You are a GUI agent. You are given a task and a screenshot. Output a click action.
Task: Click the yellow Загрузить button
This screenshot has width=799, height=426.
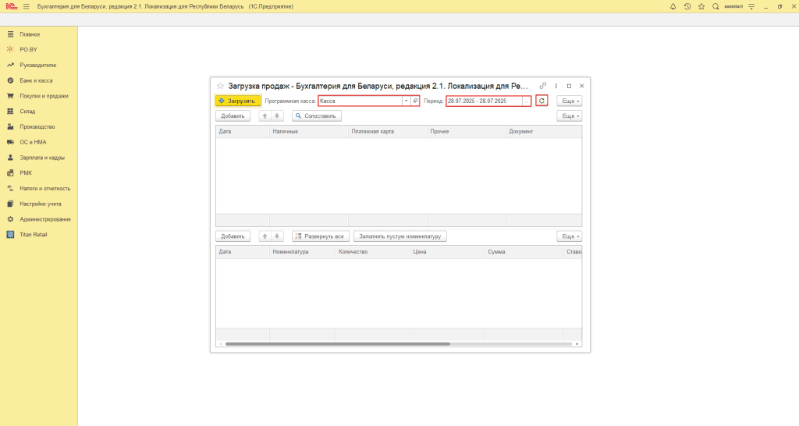[238, 101]
